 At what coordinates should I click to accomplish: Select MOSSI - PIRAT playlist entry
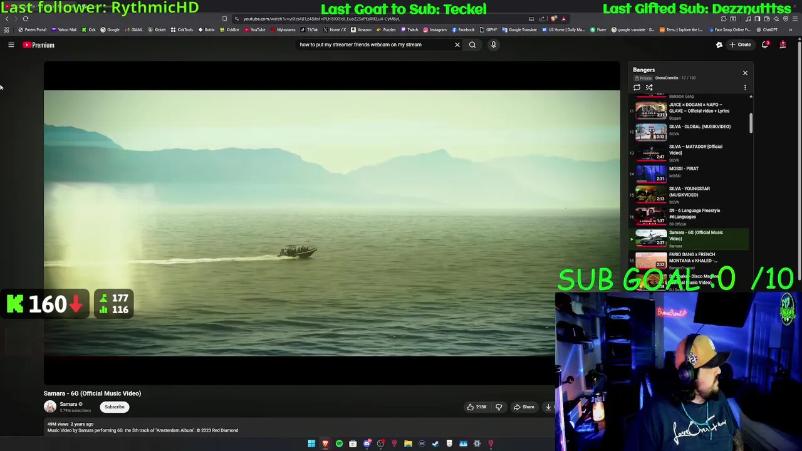[689, 173]
